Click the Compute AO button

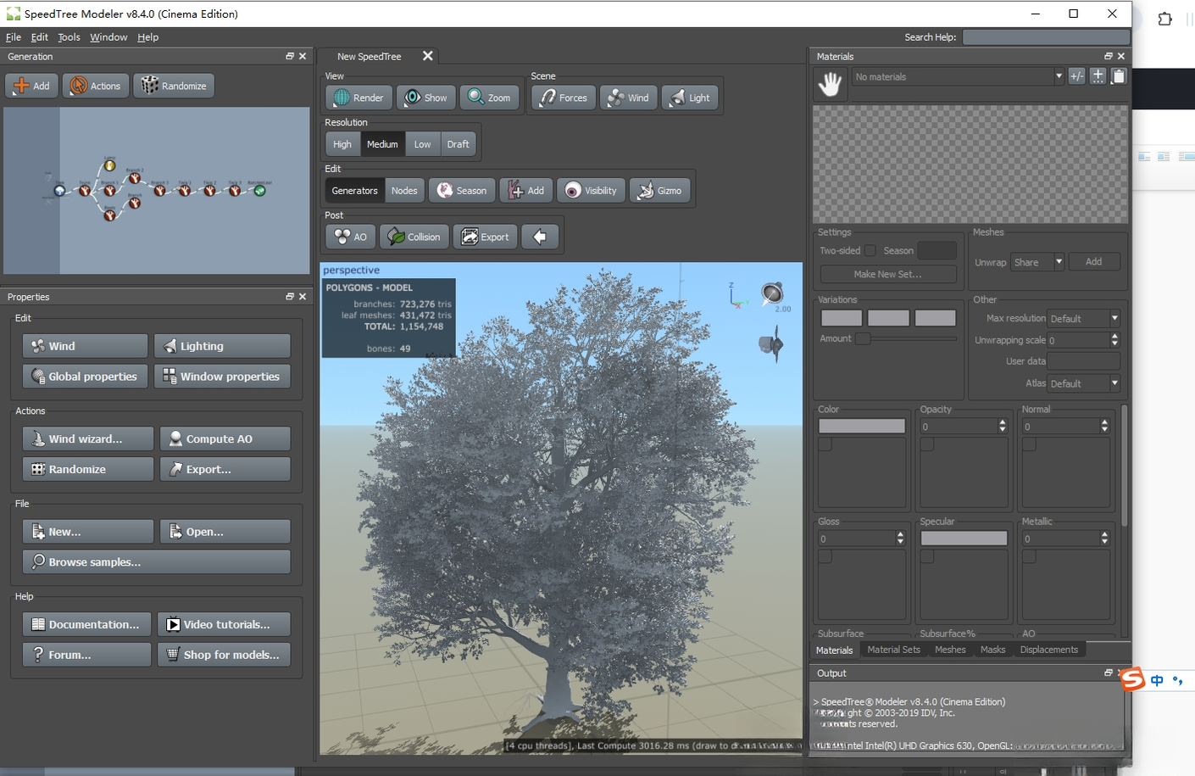[x=225, y=438]
